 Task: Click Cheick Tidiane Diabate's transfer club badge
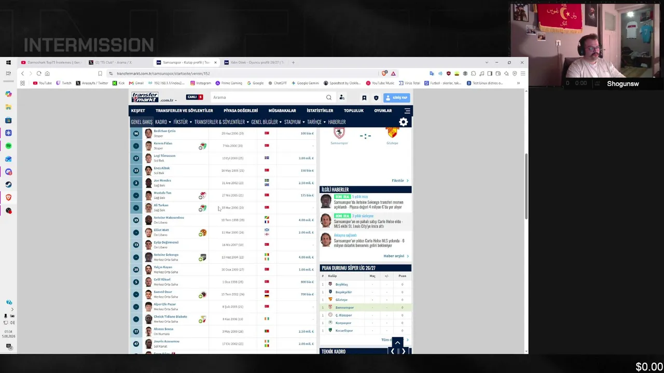[x=202, y=319]
